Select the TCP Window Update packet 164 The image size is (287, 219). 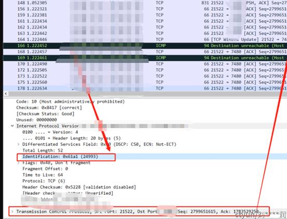click(x=145, y=39)
